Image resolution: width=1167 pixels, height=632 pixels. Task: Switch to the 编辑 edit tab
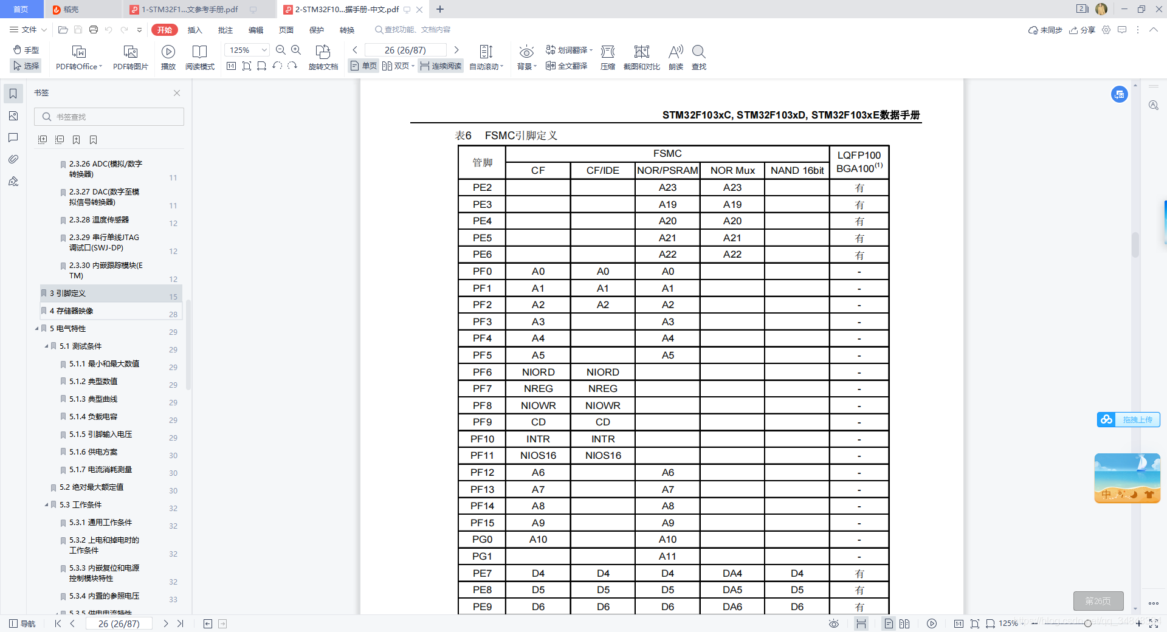[256, 30]
